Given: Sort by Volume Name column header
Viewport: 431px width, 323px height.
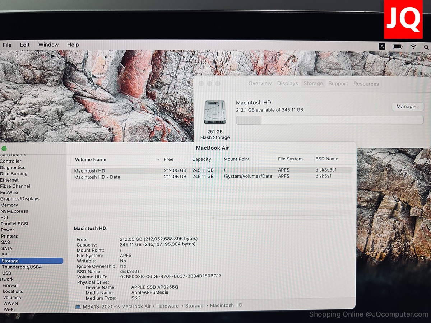Looking at the screenshot, I should click(91, 160).
